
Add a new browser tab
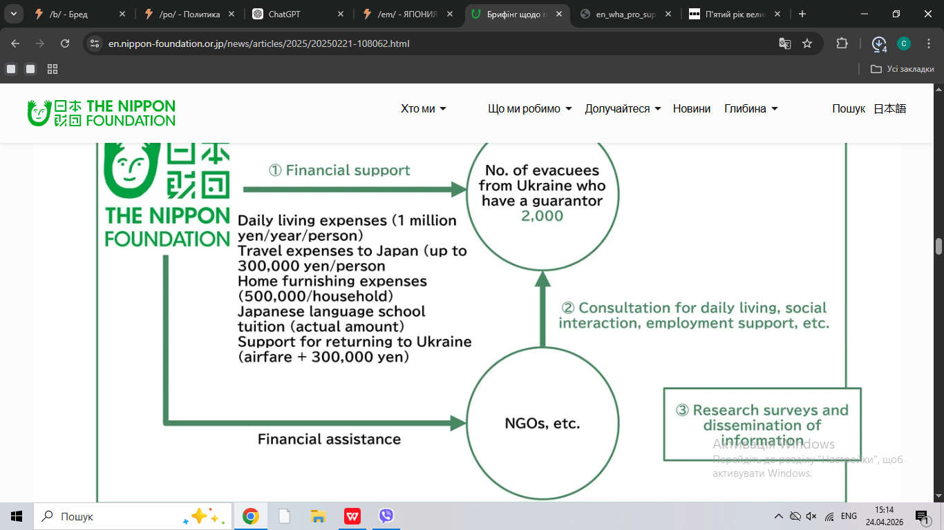point(802,14)
